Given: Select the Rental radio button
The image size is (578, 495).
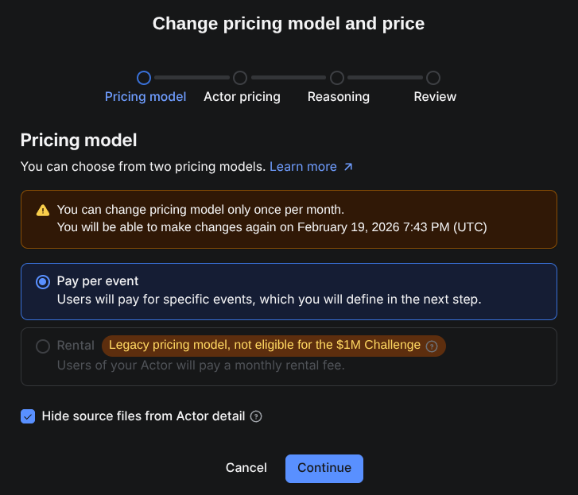Looking at the screenshot, I should (43, 346).
